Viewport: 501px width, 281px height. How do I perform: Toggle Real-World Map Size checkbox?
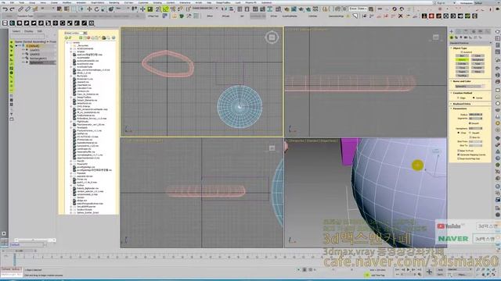pos(458,158)
